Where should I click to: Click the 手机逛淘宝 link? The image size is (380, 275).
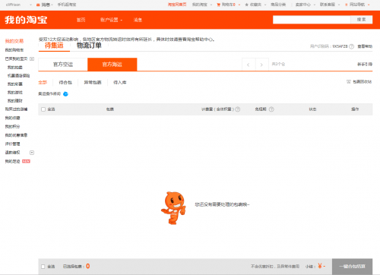click(x=67, y=5)
